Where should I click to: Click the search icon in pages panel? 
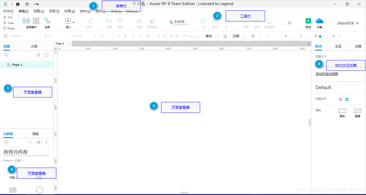click(6, 55)
